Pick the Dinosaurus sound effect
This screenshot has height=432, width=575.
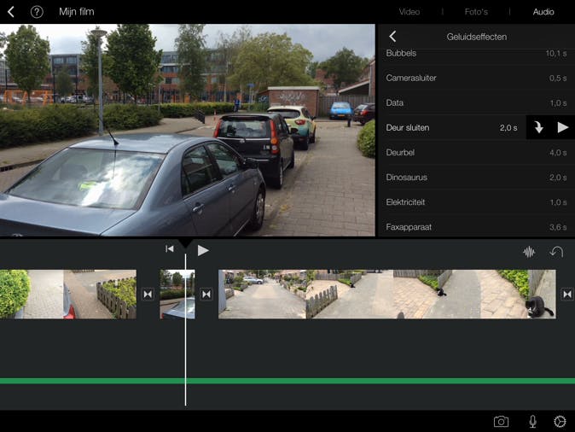[476, 178]
